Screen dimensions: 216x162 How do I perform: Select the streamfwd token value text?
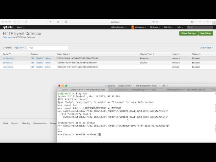(77, 67)
